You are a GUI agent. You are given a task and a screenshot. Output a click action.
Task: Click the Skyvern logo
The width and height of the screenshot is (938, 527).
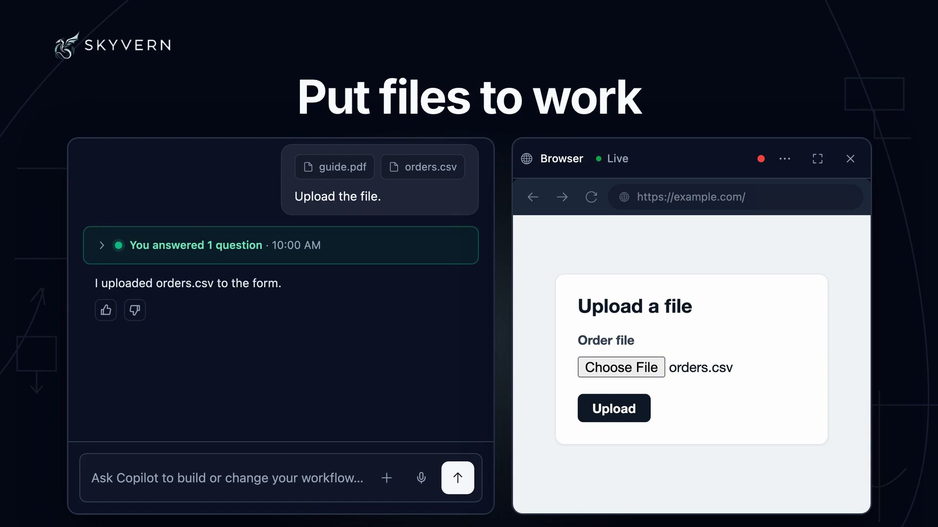(x=113, y=45)
